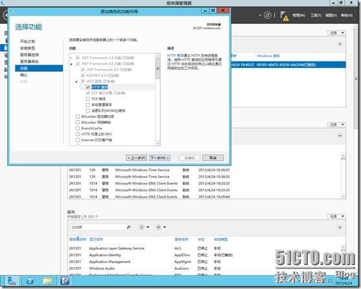Open File Explorer from the taskbar
The height and width of the screenshot is (289, 361).
pyautogui.click(x=47, y=281)
